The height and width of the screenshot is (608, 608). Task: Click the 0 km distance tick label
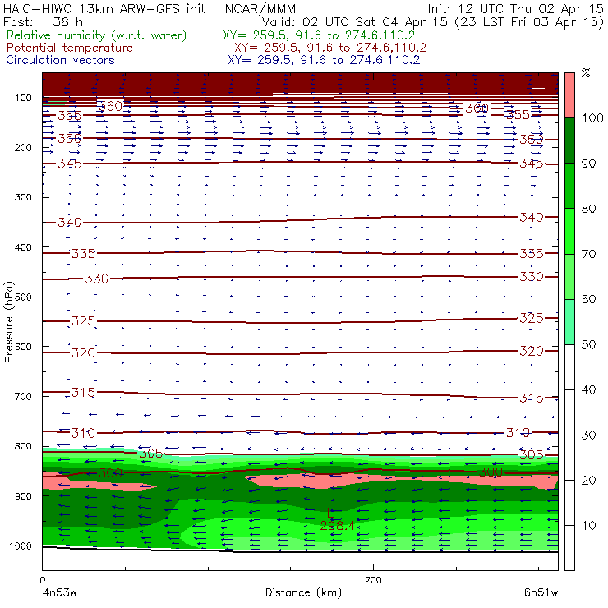(x=42, y=580)
